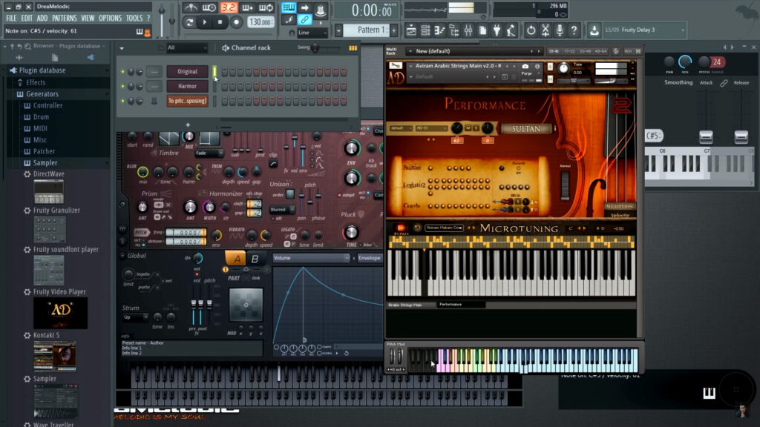Click the Channel rack graph editor bars icon
Screen dimensions: 760x427
tap(353, 48)
